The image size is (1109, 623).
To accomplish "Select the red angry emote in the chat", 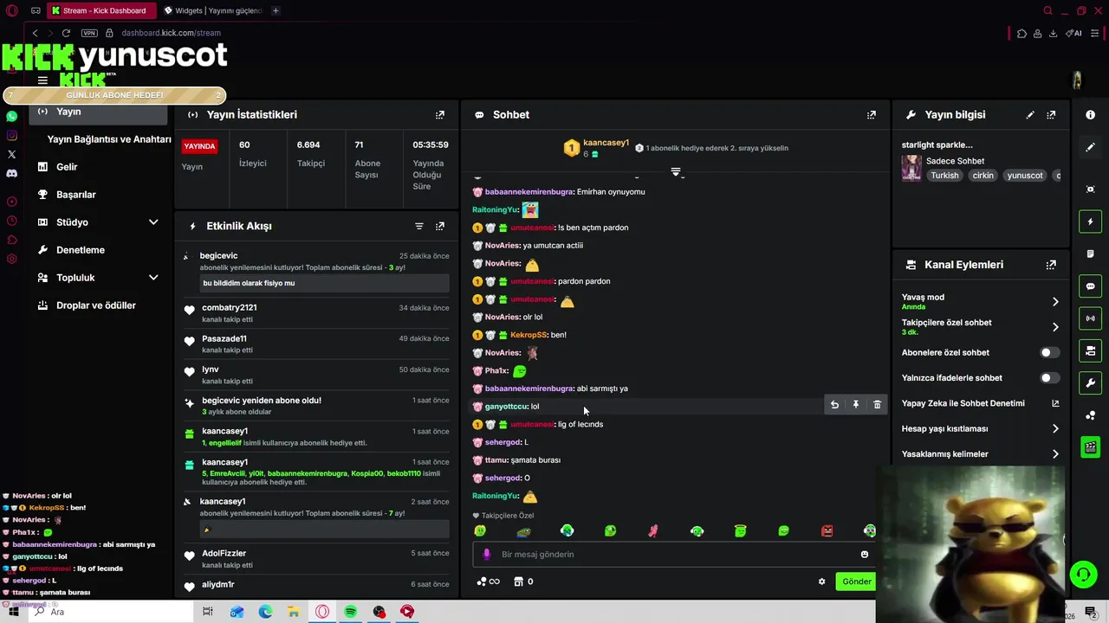I will [827, 530].
